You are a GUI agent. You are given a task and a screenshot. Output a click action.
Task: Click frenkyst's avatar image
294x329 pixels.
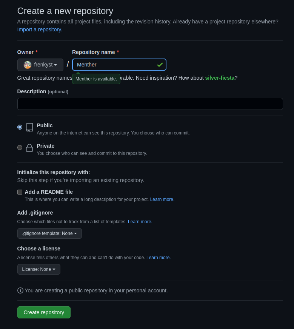(x=27, y=65)
